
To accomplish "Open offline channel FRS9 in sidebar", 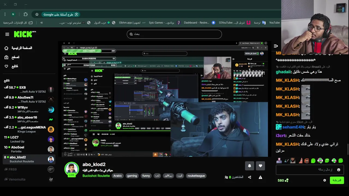I will (x=29, y=169).
